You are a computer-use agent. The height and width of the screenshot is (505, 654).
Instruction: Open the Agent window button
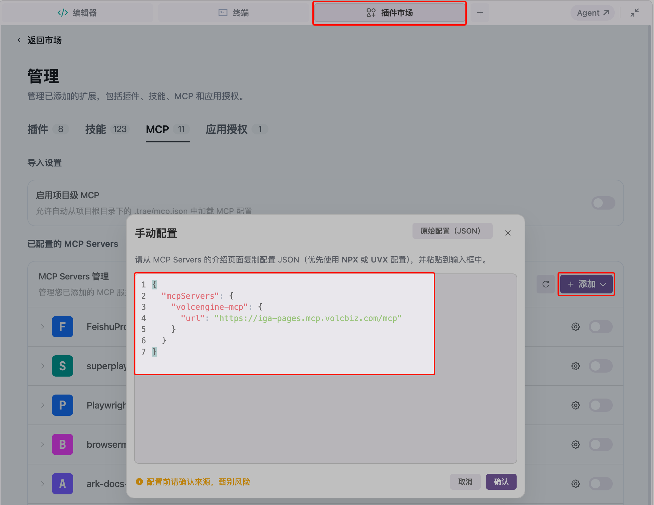(593, 13)
